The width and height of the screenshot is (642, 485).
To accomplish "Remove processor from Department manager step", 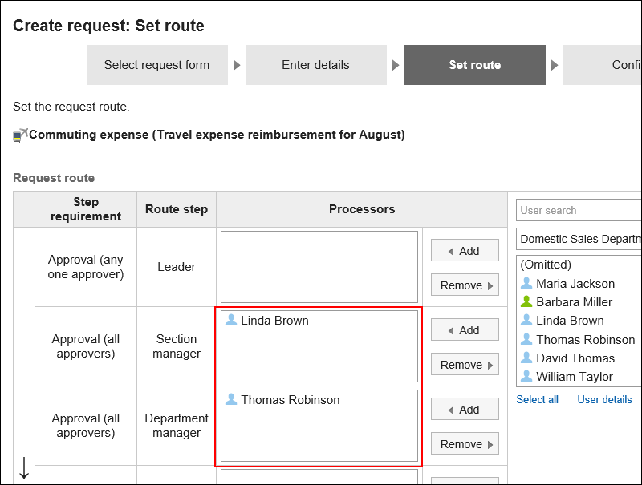I will click(x=465, y=443).
